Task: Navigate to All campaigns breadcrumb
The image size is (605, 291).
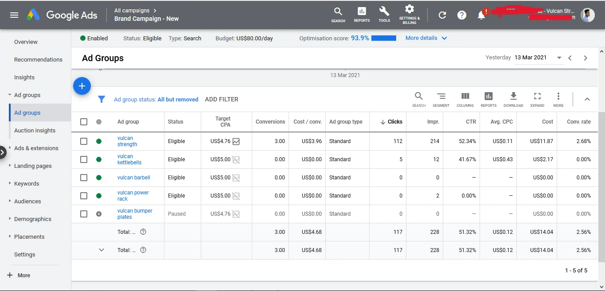Action: pos(132,10)
